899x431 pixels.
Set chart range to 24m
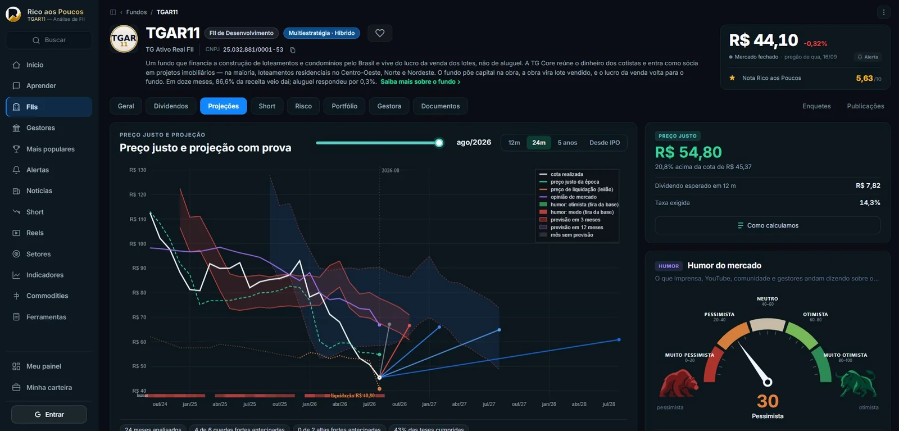[x=539, y=143]
